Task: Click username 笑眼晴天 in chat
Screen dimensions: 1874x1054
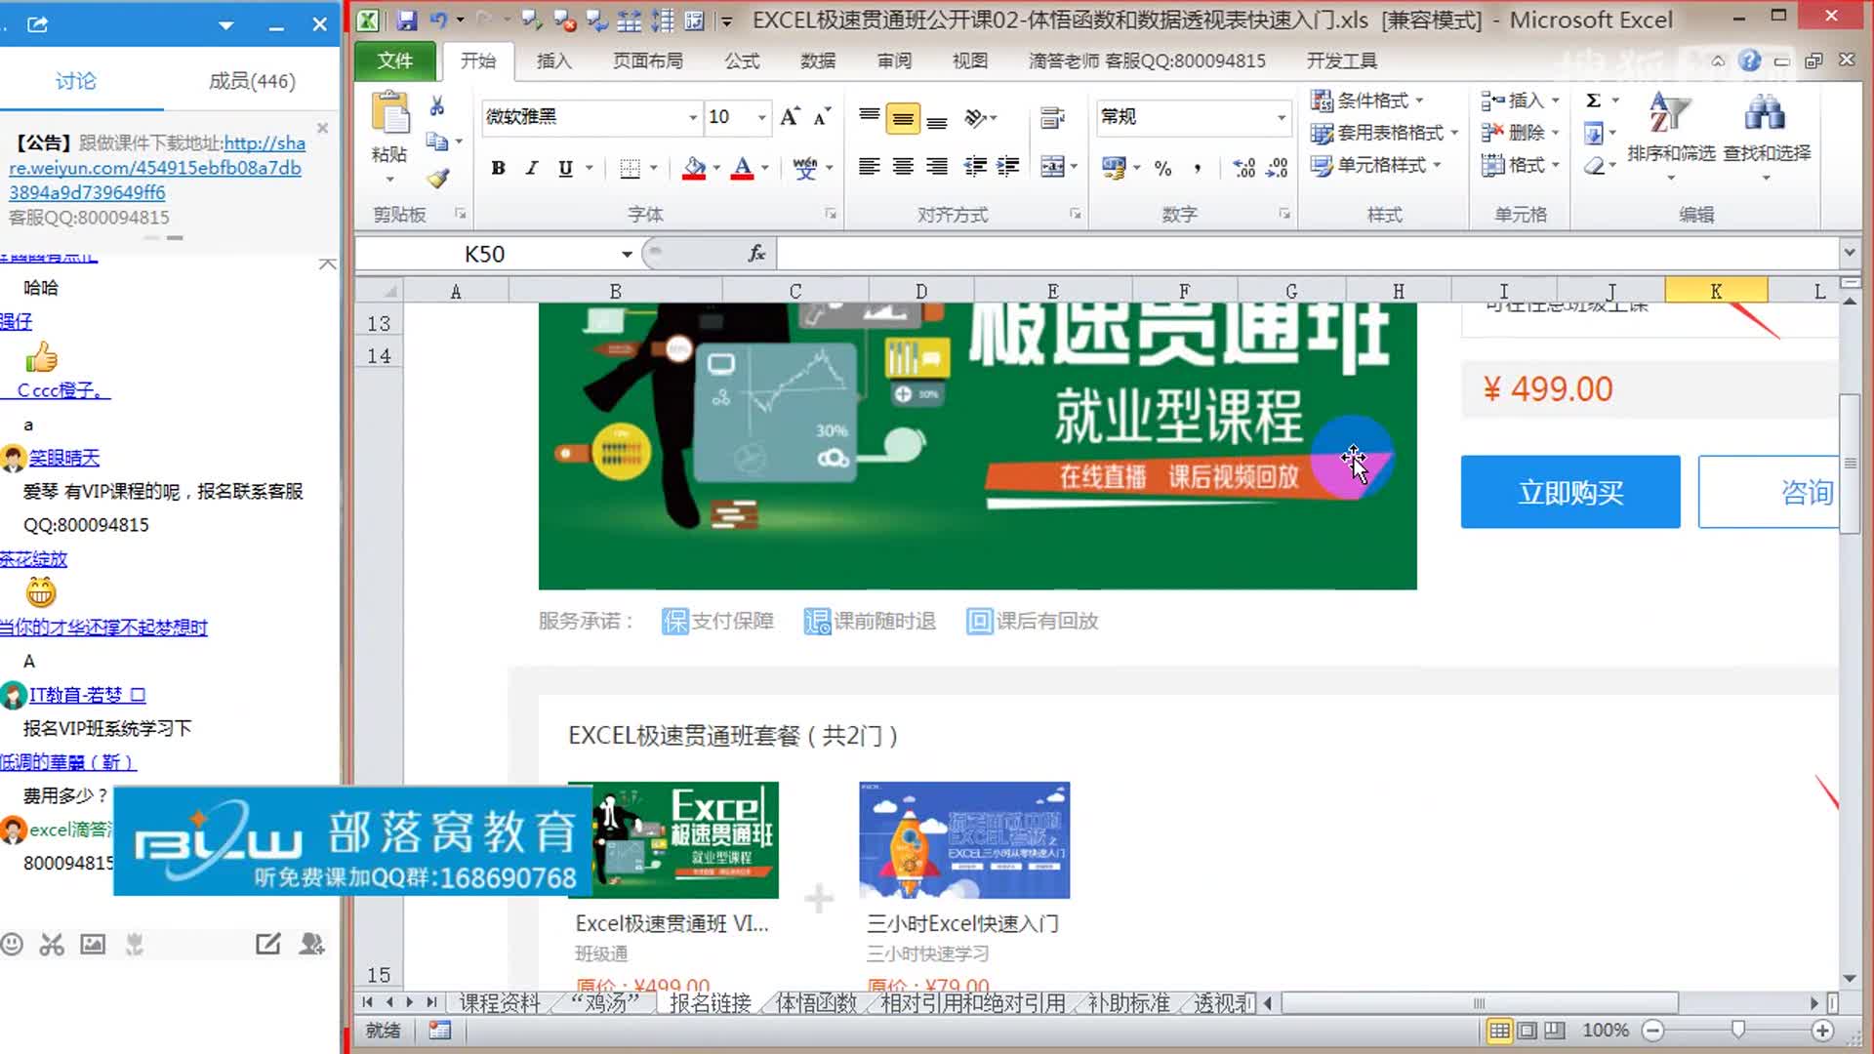Action: coord(64,458)
